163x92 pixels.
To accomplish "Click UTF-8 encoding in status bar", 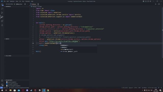I will click(x=135, y=88).
